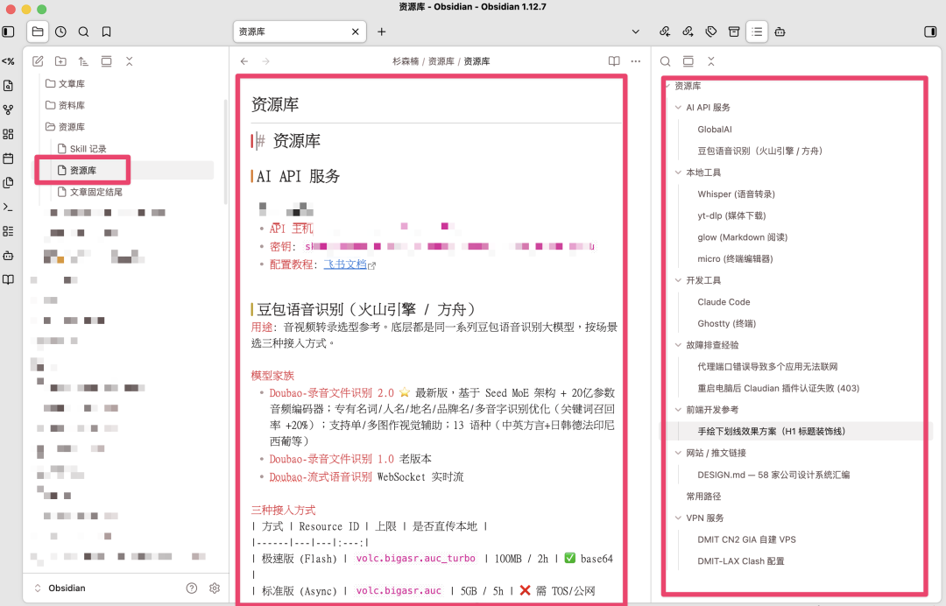This screenshot has height=606, width=946.
Task: Click the archive box icon in right sidebar
Action: pyautogui.click(x=734, y=32)
